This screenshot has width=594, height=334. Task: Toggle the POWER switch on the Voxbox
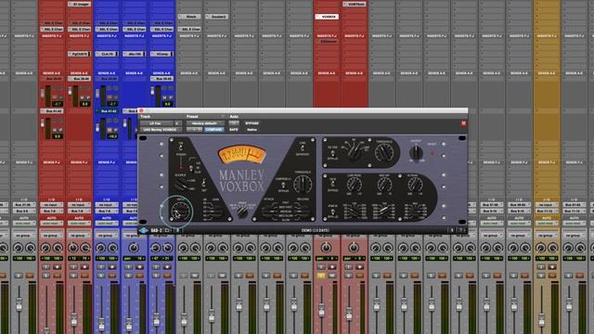pos(181,148)
